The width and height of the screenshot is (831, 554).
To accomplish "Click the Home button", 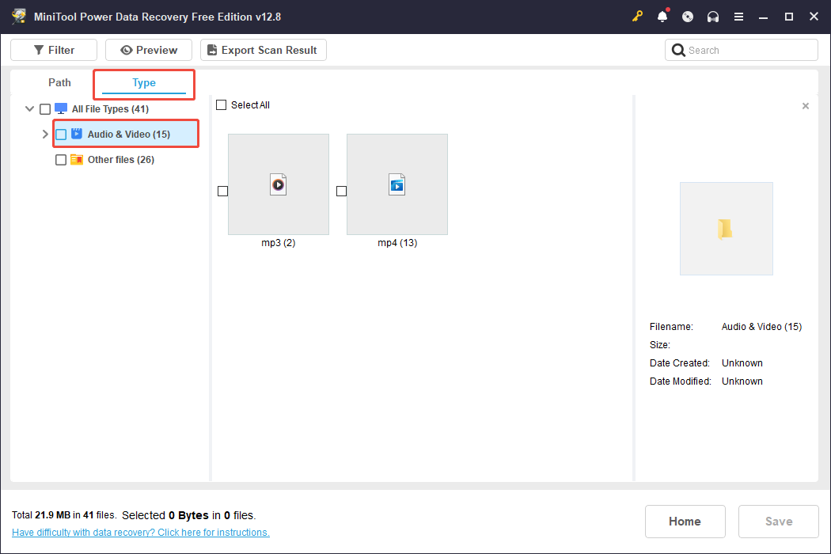I will [685, 521].
